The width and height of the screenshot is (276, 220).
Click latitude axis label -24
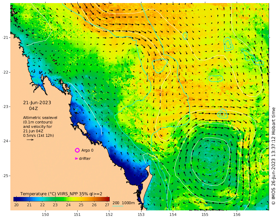[x=5, y=141]
